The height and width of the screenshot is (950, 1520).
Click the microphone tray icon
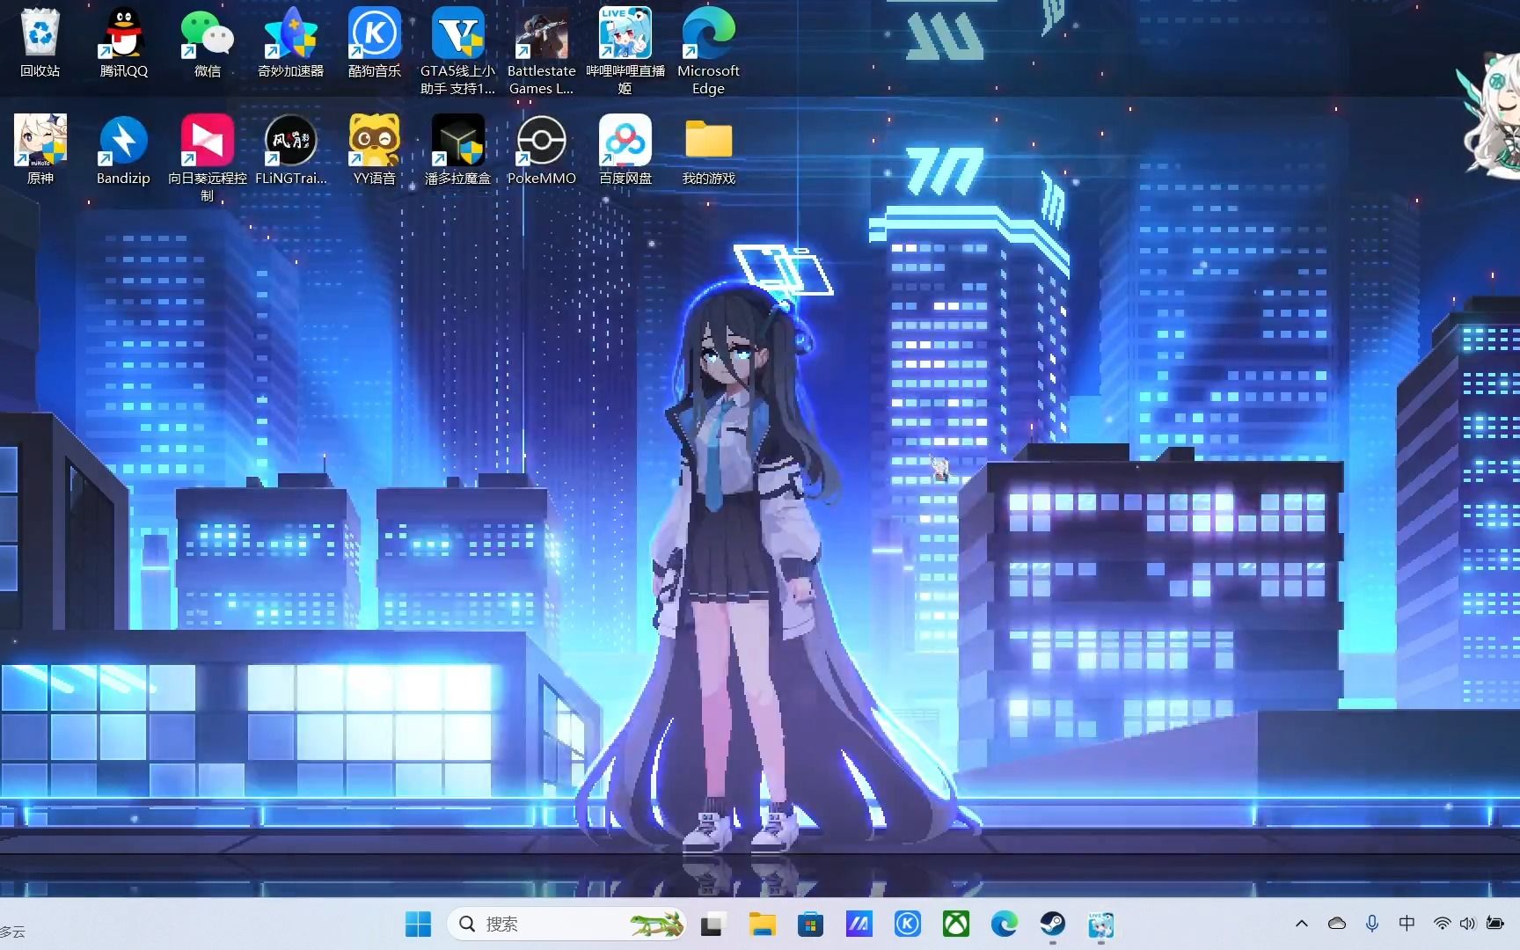tap(1372, 924)
